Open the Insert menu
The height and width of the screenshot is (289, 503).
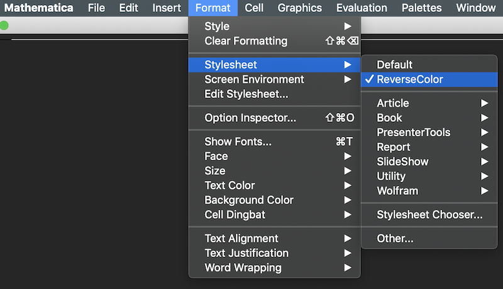pyautogui.click(x=167, y=8)
